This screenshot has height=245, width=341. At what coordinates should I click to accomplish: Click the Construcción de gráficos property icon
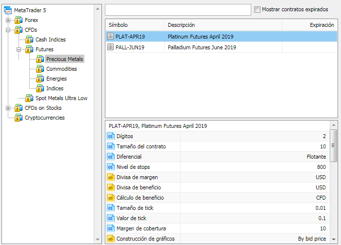coord(110,239)
